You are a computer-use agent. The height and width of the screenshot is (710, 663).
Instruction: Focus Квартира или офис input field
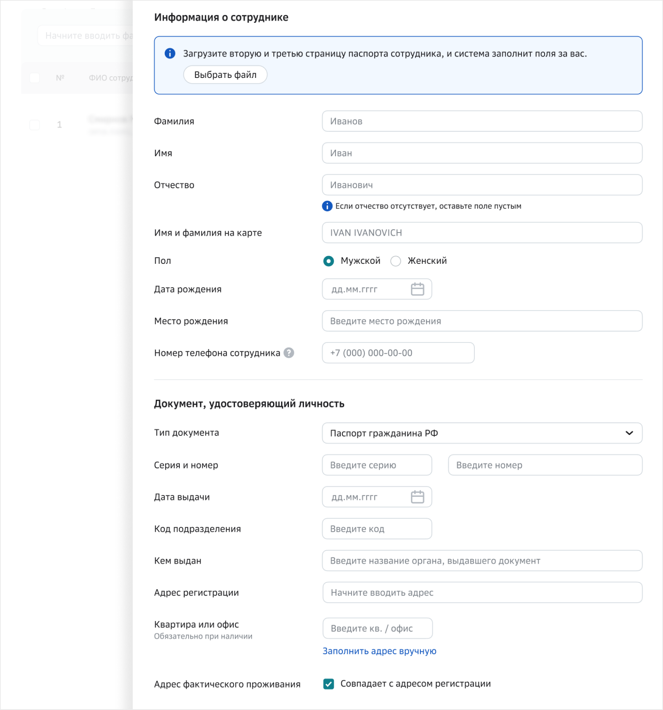click(x=378, y=628)
